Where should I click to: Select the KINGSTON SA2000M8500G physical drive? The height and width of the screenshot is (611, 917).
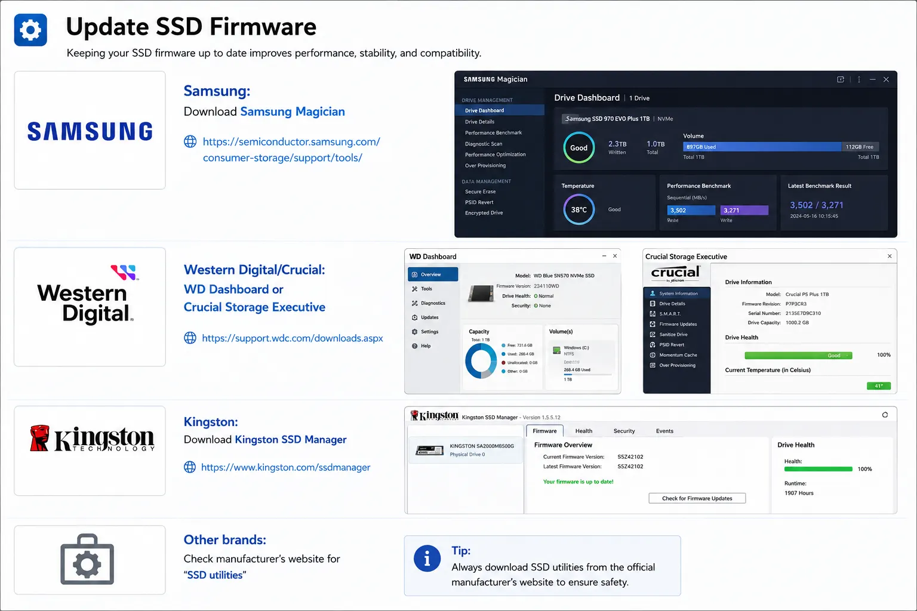(x=465, y=450)
